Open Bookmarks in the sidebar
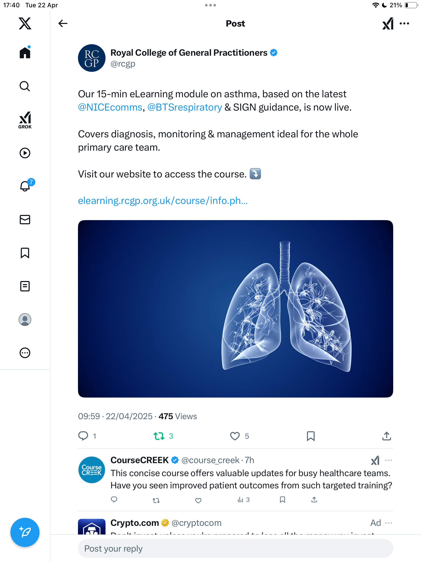The image size is (421, 562). pyautogui.click(x=25, y=253)
